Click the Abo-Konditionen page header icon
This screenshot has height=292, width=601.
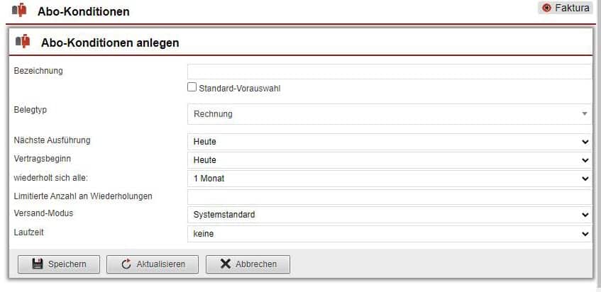click(20, 11)
